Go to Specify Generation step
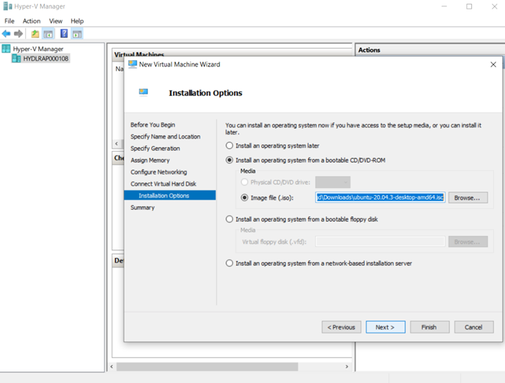The width and height of the screenshot is (505, 383). point(155,149)
